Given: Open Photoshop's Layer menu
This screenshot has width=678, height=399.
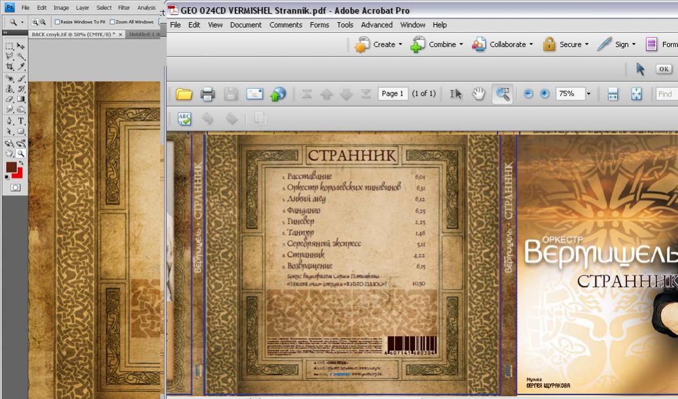Looking at the screenshot, I should 82,8.
